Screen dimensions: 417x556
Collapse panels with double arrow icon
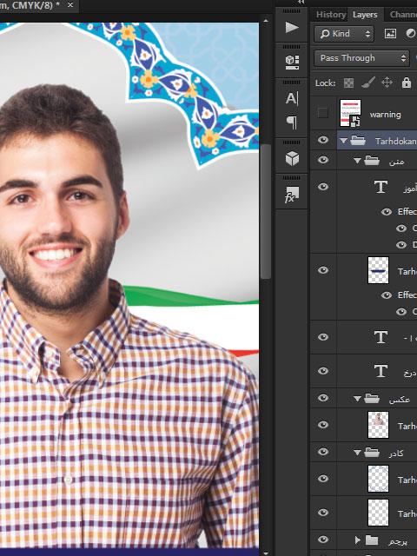[301, 2]
